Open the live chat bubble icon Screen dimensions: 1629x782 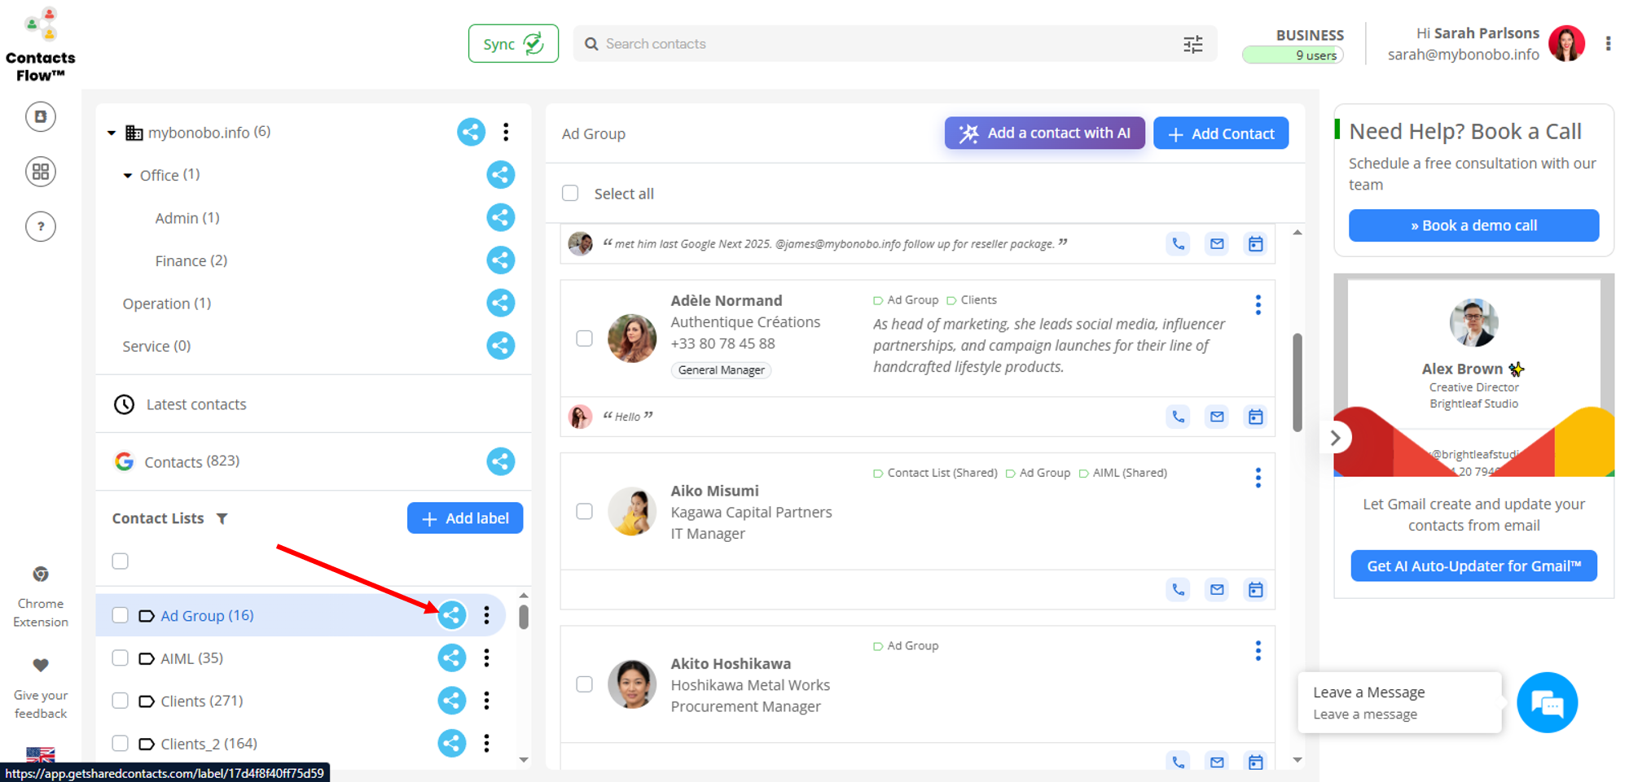(x=1546, y=703)
